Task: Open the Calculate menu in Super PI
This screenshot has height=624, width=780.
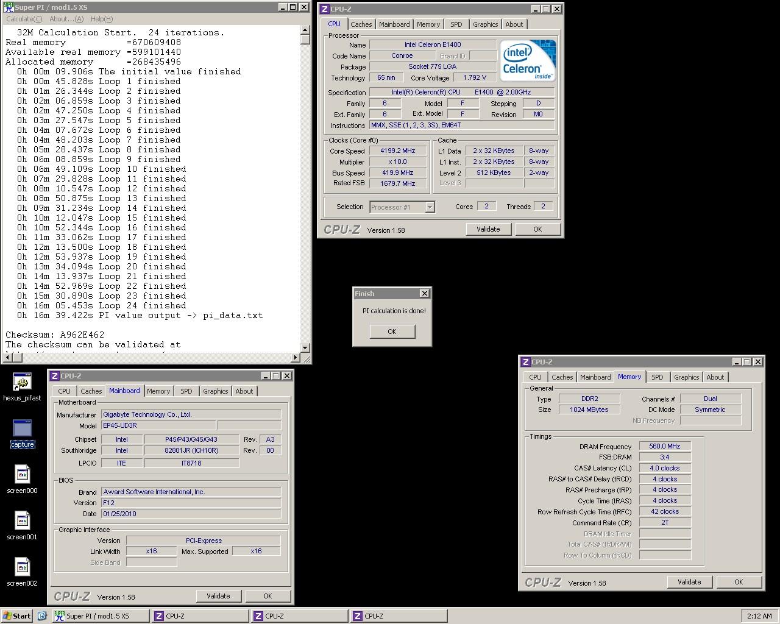Action: (24, 19)
